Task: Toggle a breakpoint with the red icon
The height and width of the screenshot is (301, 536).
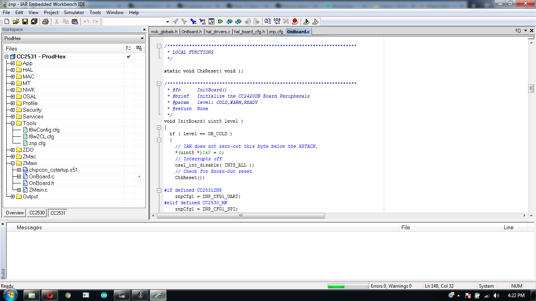Action: tap(295, 22)
